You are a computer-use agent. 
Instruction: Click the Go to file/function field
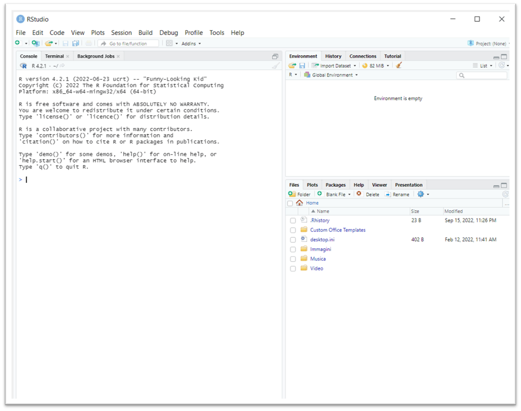(128, 43)
